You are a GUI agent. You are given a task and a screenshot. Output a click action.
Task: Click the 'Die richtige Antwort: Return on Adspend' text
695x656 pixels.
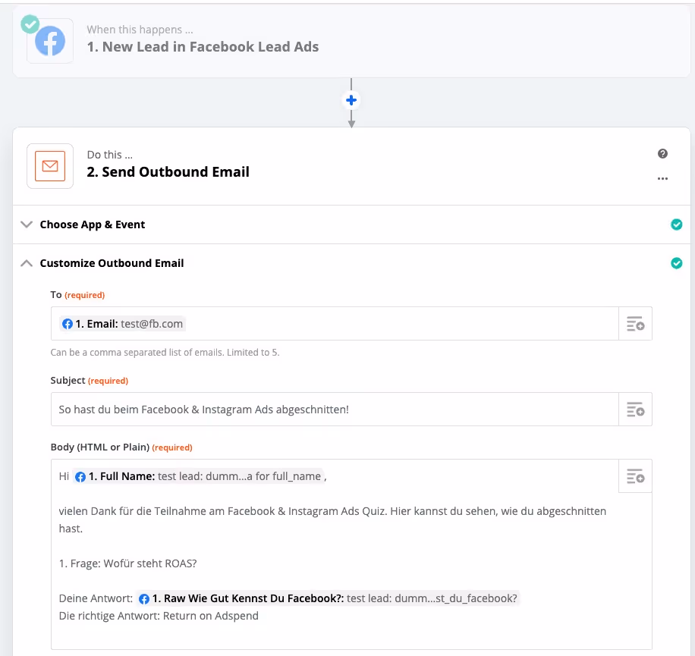click(159, 616)
